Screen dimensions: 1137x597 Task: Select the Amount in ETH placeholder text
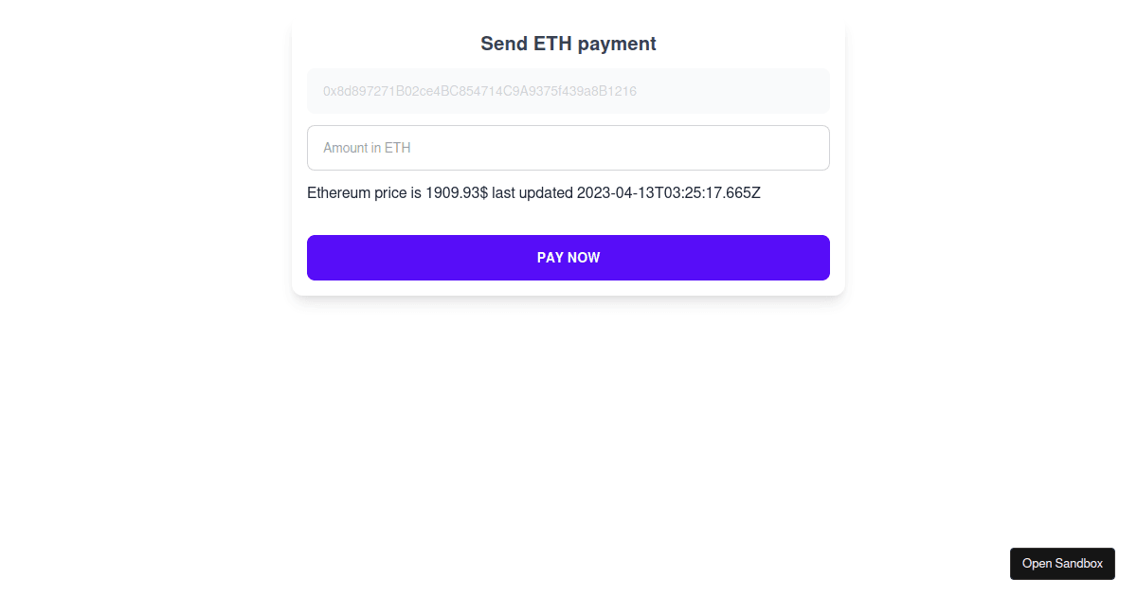pyautogui.click(x=366, y=148)
